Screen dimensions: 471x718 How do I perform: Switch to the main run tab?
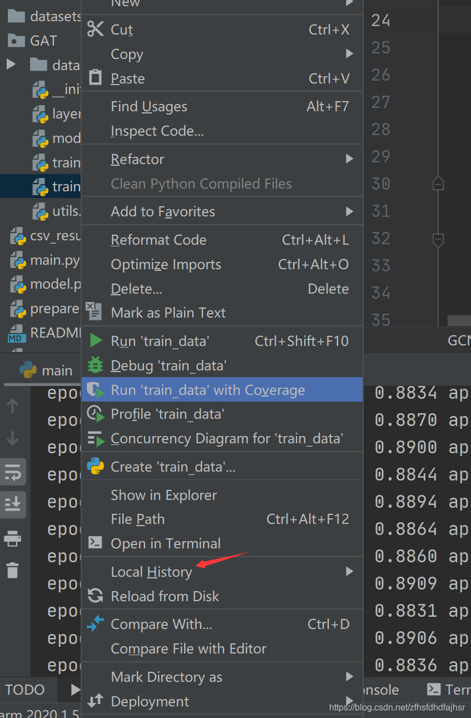[46, 370]
